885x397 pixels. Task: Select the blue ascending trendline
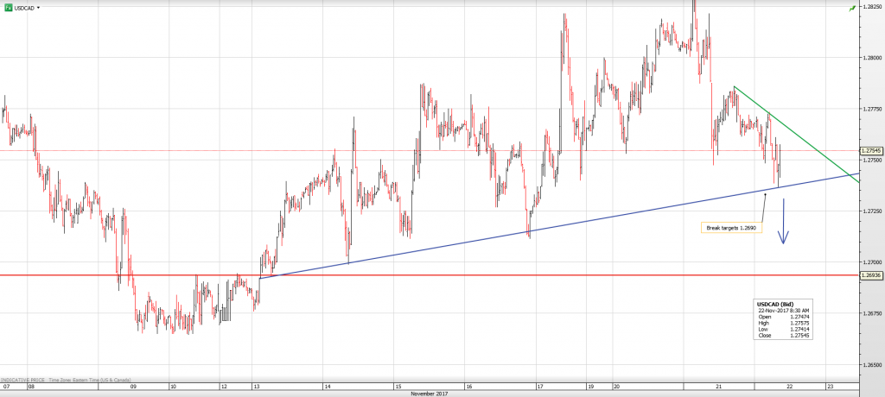(519, 233)
